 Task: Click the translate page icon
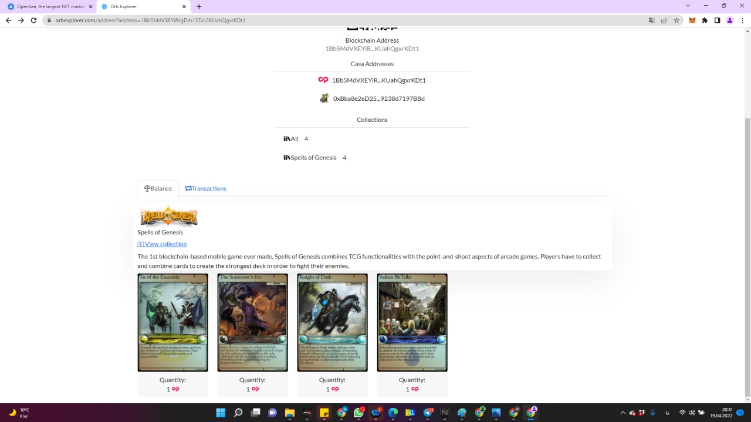tap(651, 20)
